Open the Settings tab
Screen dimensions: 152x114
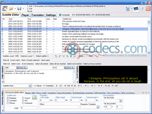pyautogui.click(x=51, y=15)
